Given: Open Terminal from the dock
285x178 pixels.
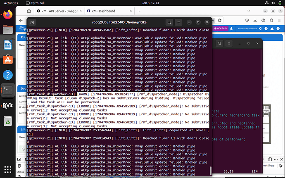Looking at the screenshot, I should [8, 90].
